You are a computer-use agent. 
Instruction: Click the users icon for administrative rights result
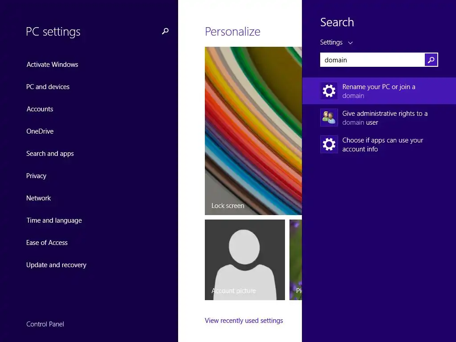329,118
